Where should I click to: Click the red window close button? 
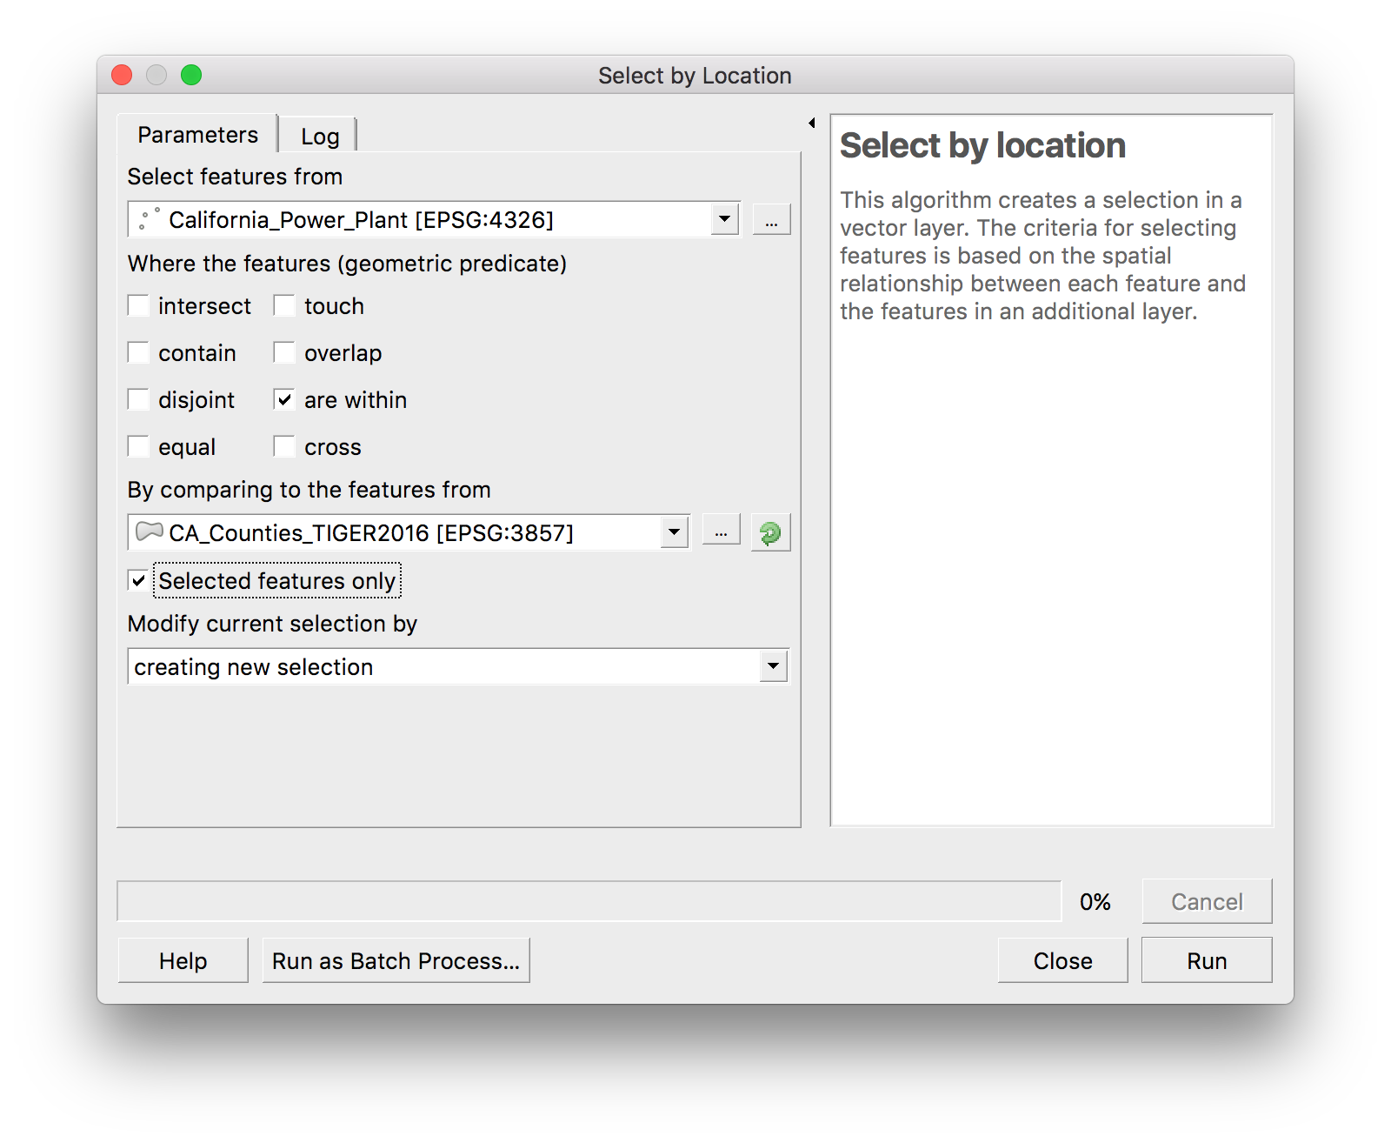point(122,75)
